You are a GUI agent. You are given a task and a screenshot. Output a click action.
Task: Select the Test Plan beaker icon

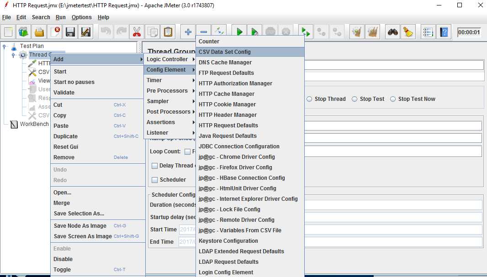tap(14, 46)
